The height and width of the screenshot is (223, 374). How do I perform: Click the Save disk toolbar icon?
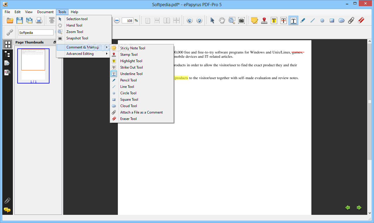coord(20,20)
